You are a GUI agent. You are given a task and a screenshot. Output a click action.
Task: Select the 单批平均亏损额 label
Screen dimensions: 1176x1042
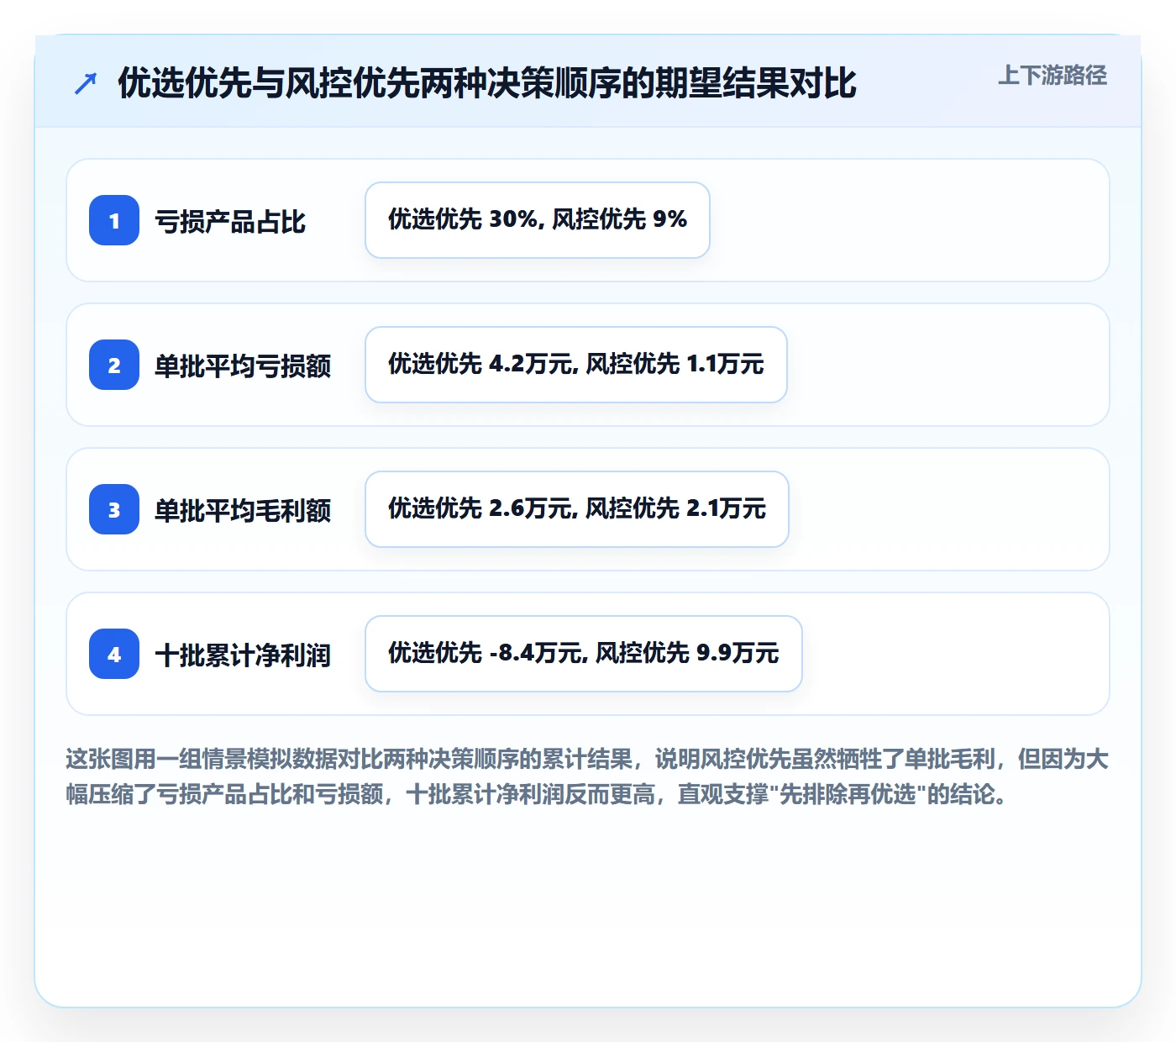[243, 366]
